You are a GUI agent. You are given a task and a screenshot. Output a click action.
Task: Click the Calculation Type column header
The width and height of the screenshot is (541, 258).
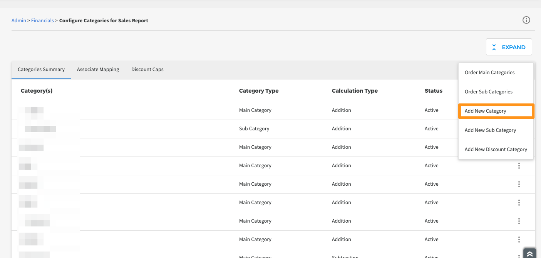pos(355,91)
